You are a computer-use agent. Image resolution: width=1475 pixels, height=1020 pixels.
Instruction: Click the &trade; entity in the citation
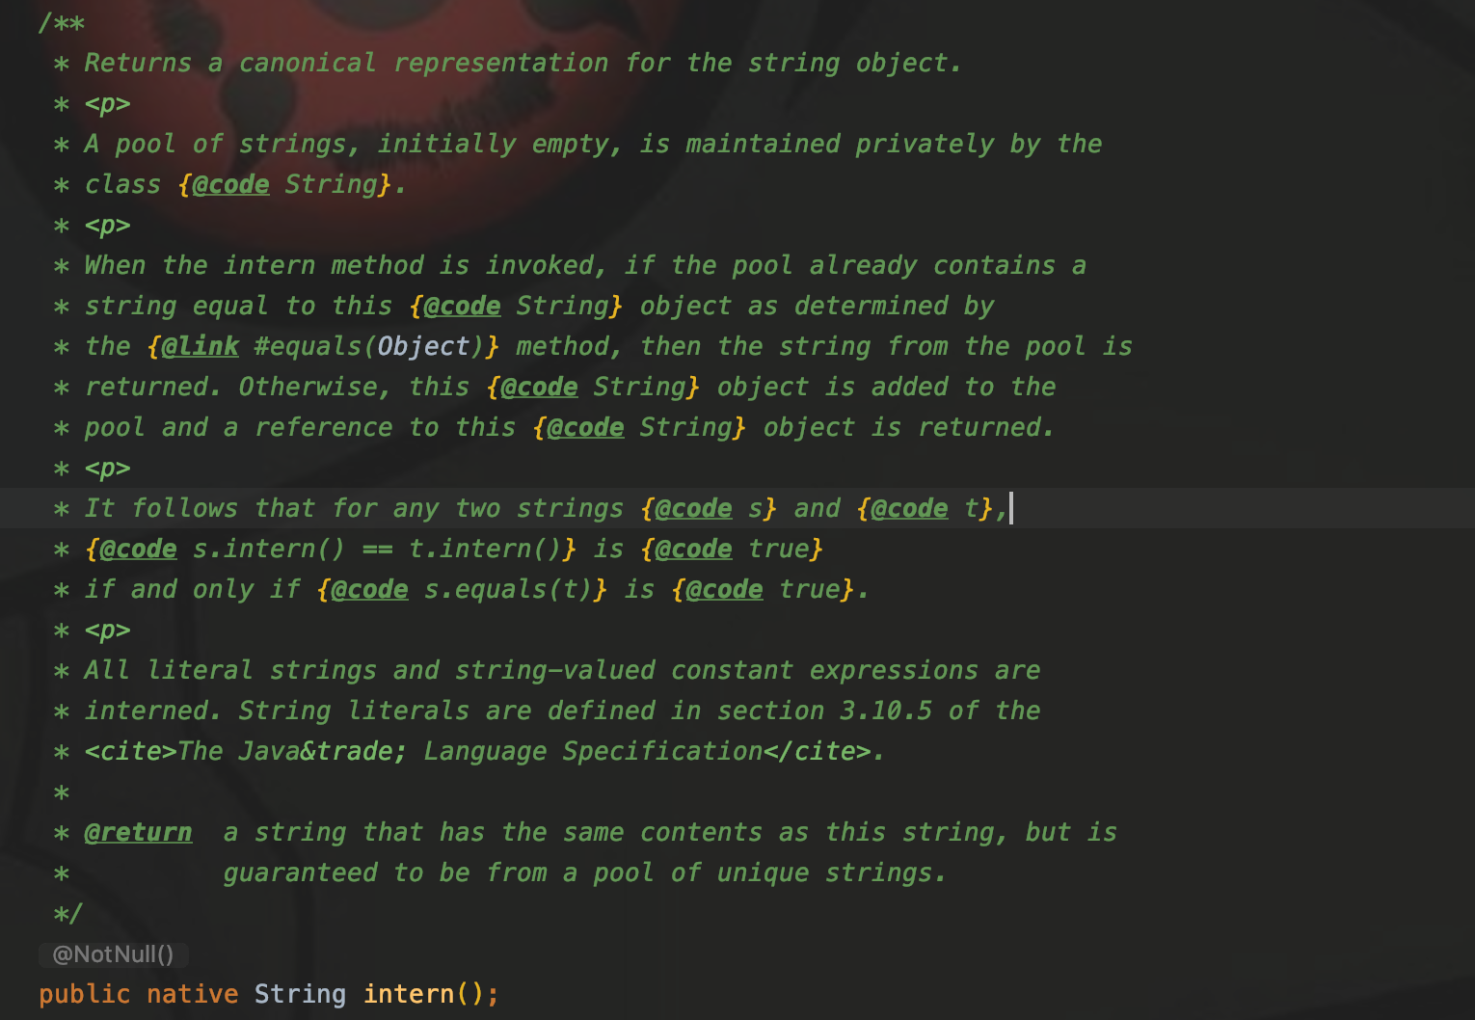(x=354, y=751)
